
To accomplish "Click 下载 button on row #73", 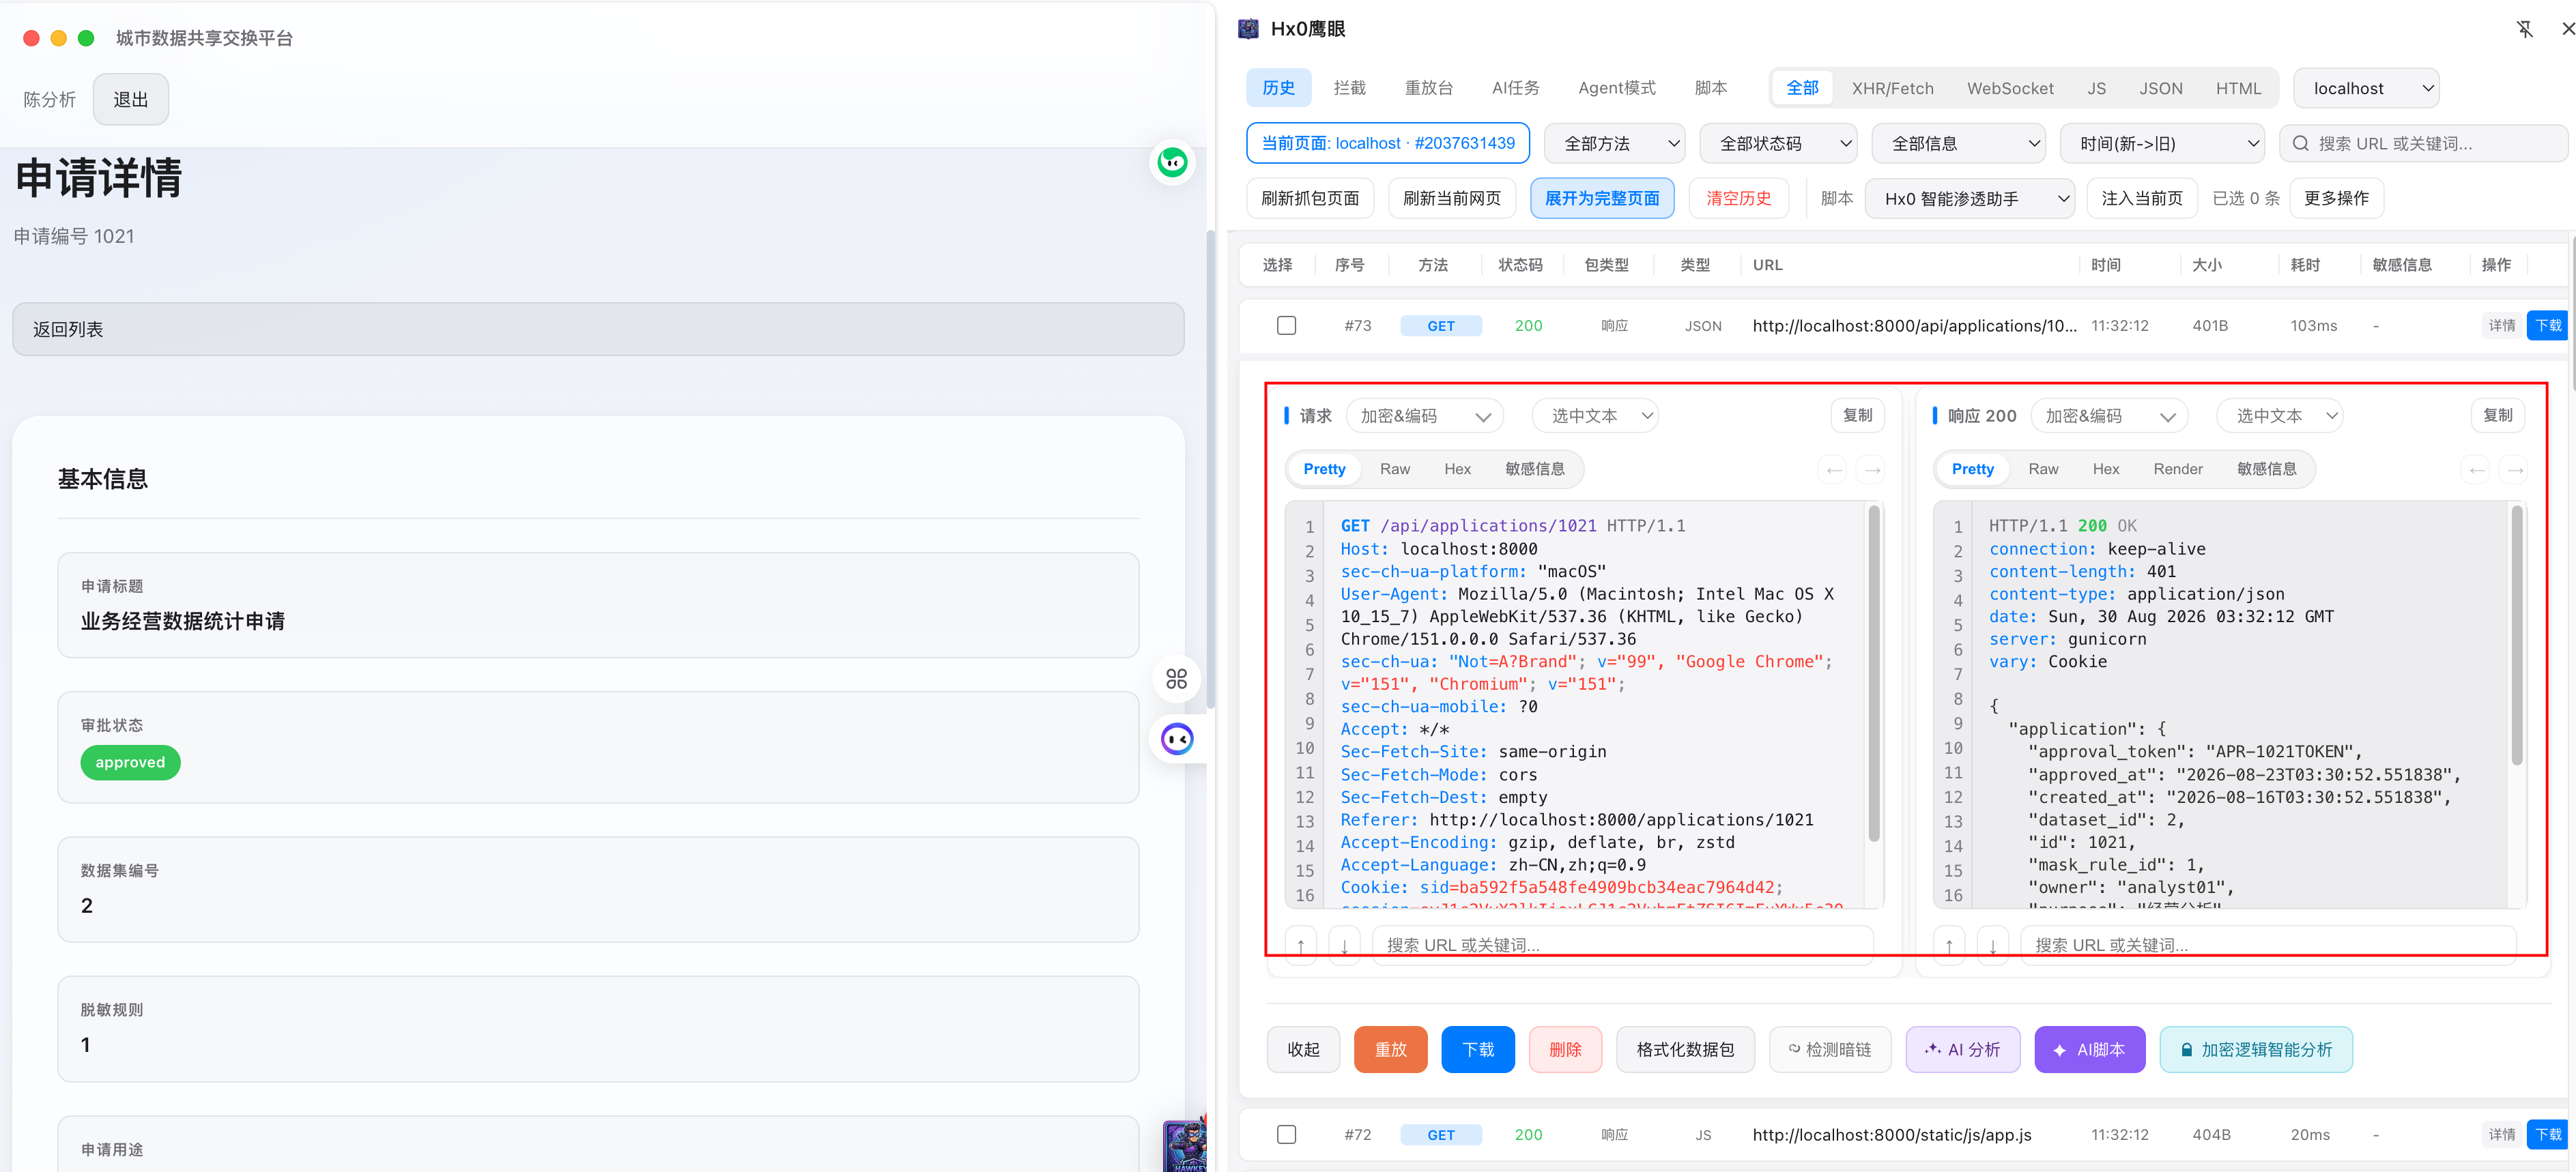I will pos(2547,325).
